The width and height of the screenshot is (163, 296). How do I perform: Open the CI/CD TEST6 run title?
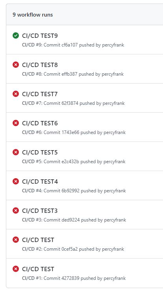coord(40,123)
